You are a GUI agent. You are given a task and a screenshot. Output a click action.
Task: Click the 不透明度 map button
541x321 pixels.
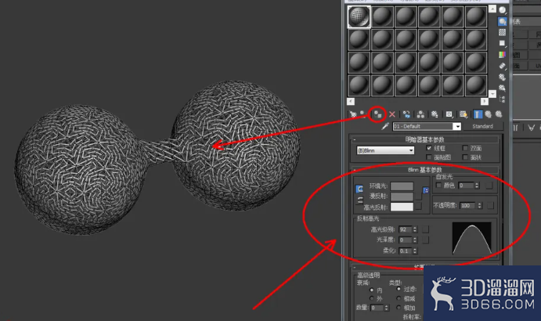click(x=490, y=205)
